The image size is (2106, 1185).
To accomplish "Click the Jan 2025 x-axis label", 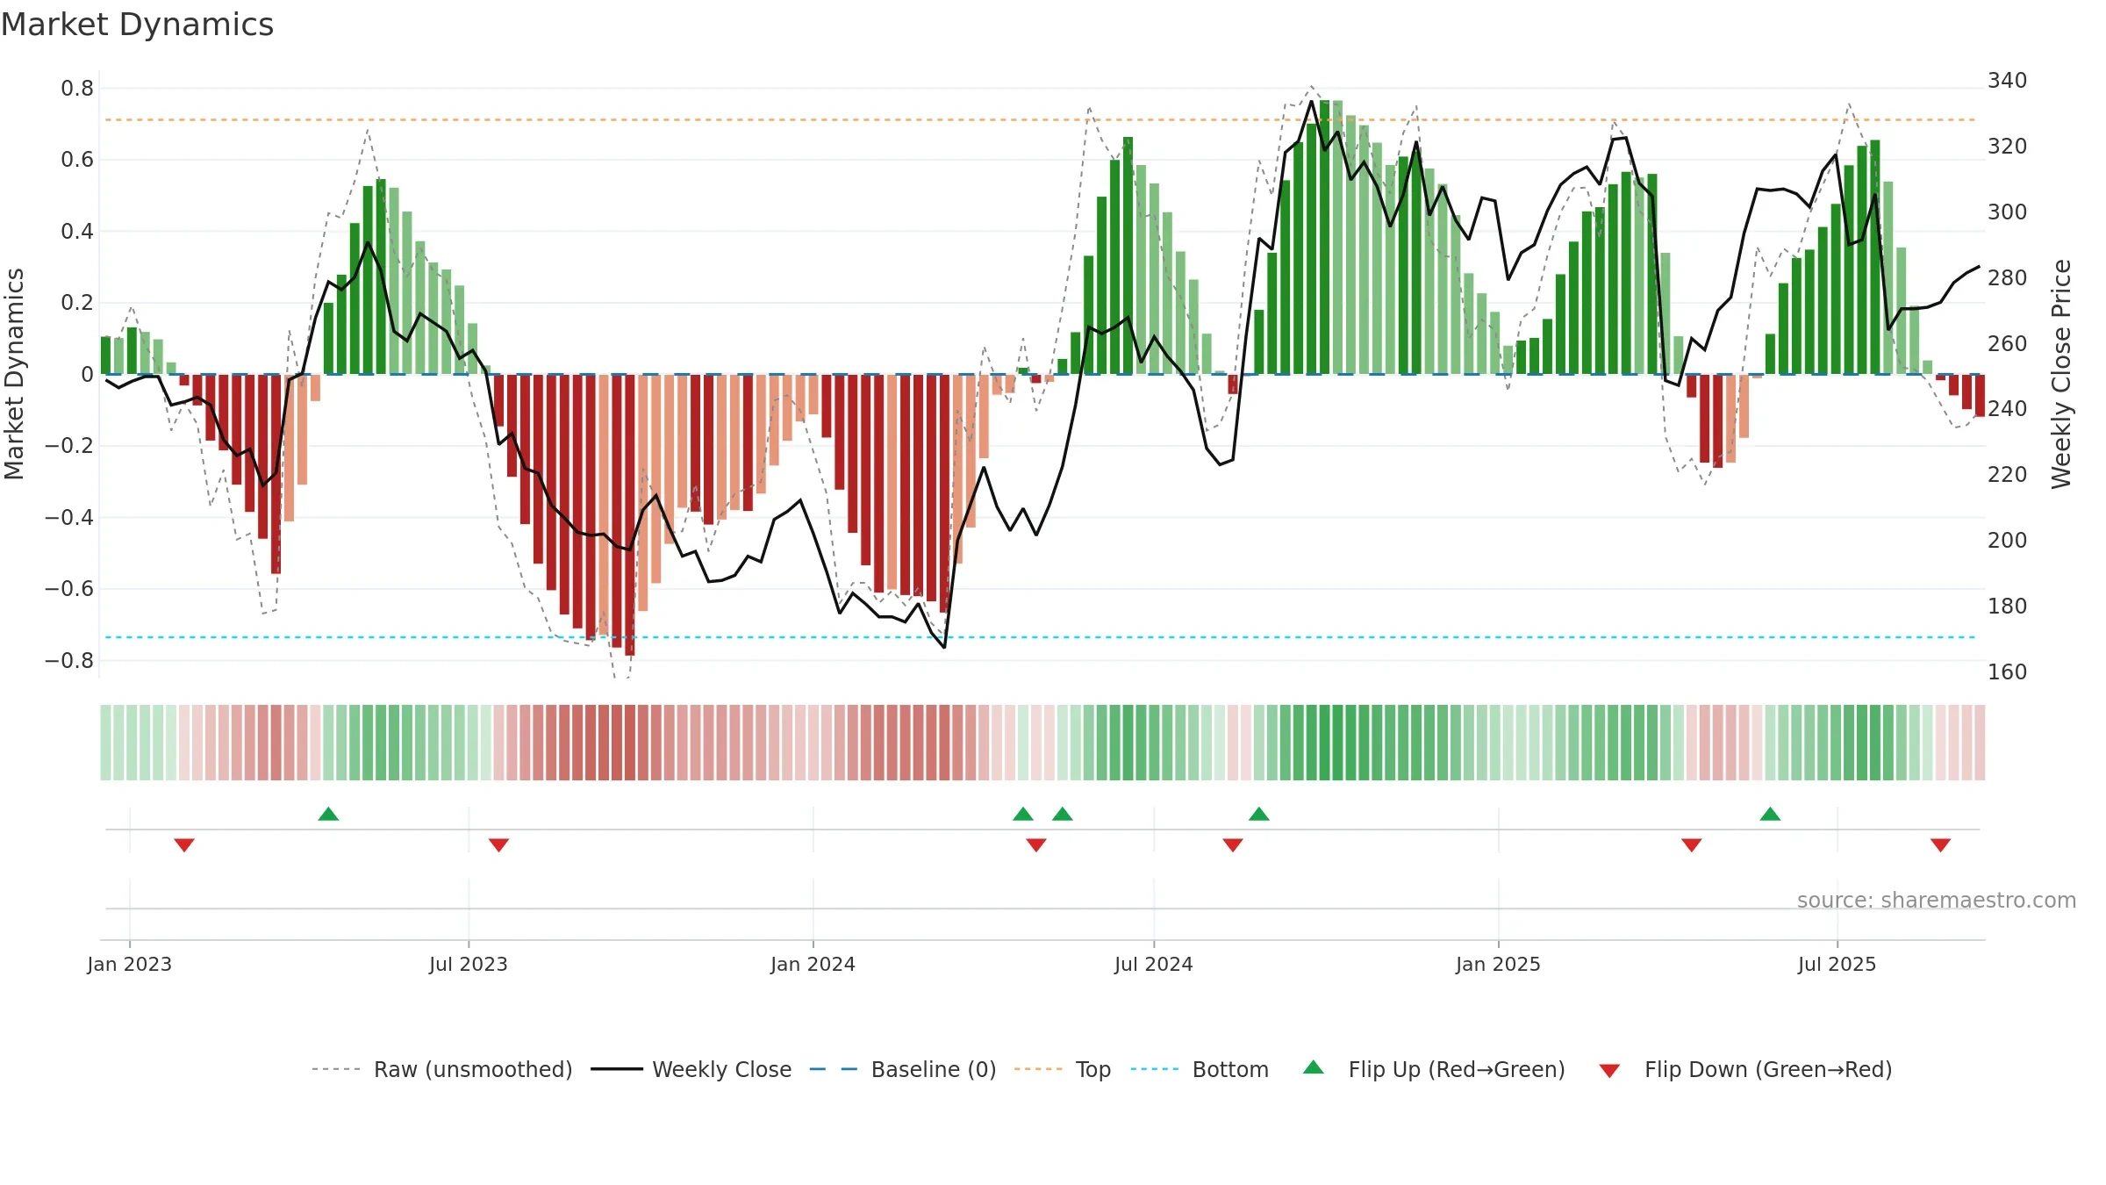I will tap(1499, 964).
